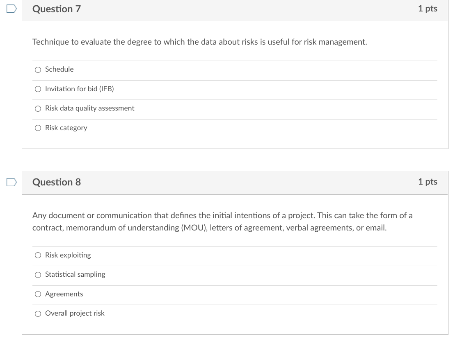This screenshot has height=341, width=455.
Task: Select the Schedule radio button
Action: point(38,70)
